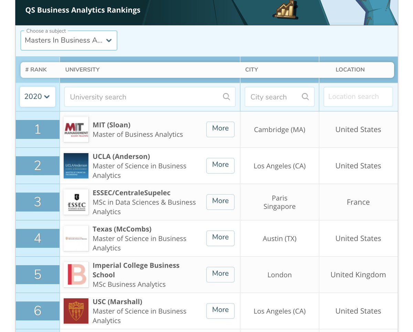The height and width of the screenshot is (332, 413).
Task: Click the ESSEC Business School logo
Action: point(76,202)
